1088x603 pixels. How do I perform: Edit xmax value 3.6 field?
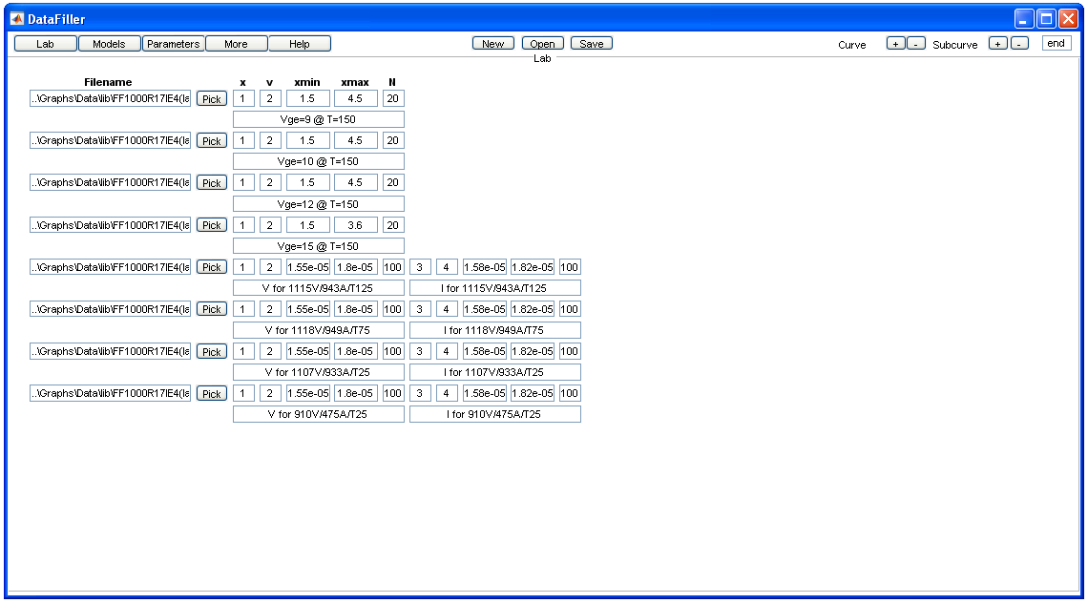pyautogui.click(x=355, y=225)
